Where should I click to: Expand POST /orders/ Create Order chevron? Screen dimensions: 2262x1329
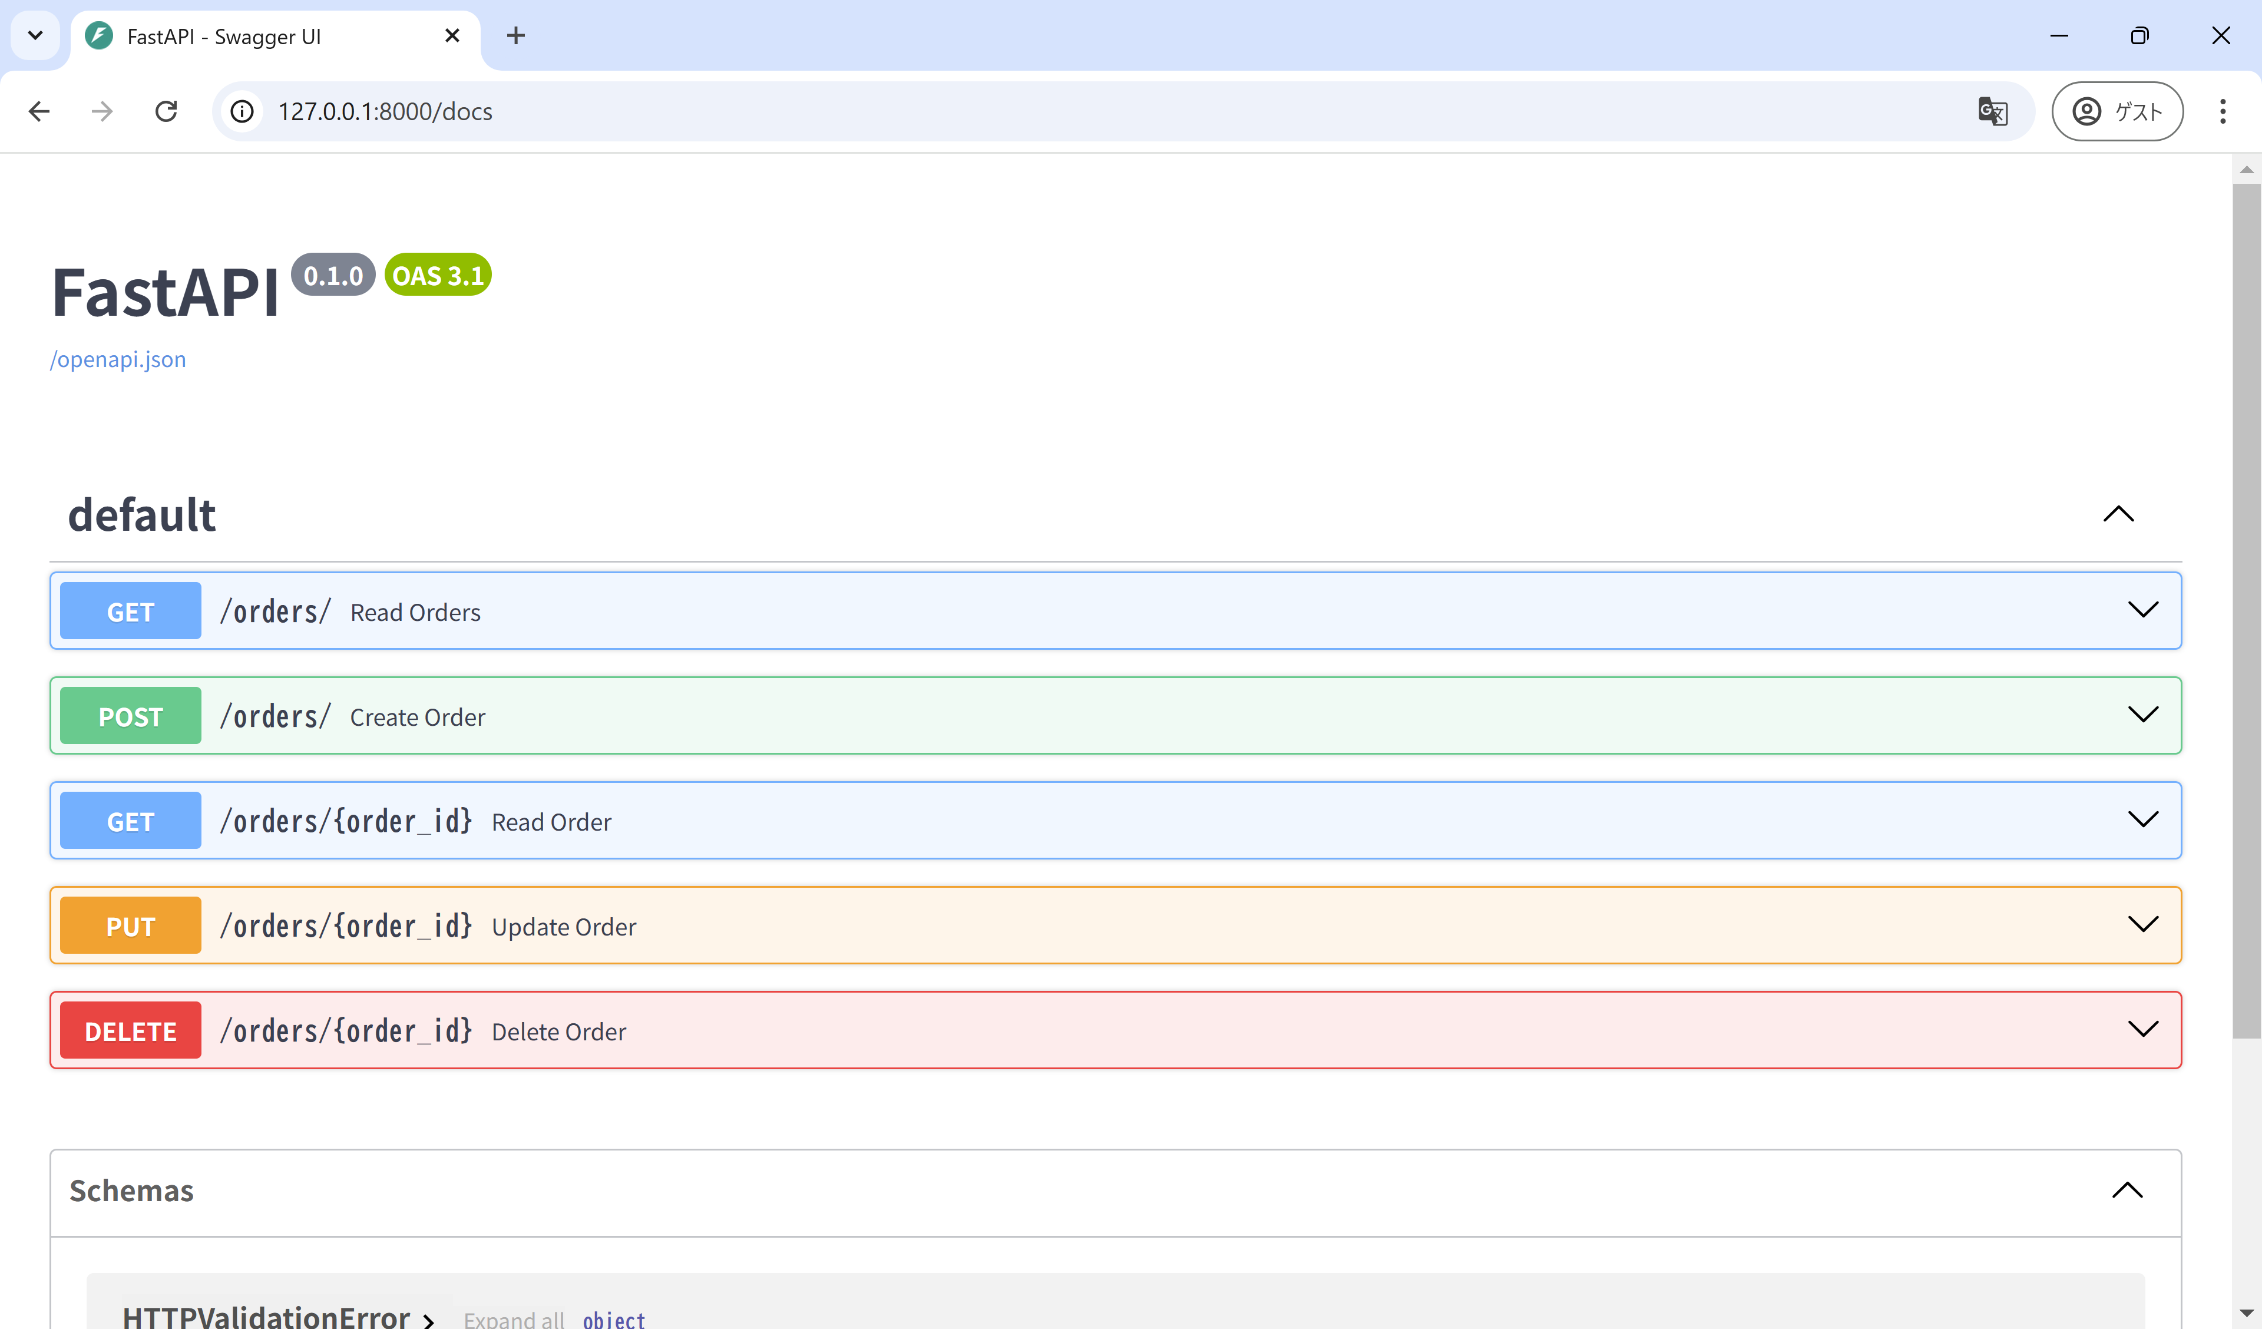[x=2142, y=715]
